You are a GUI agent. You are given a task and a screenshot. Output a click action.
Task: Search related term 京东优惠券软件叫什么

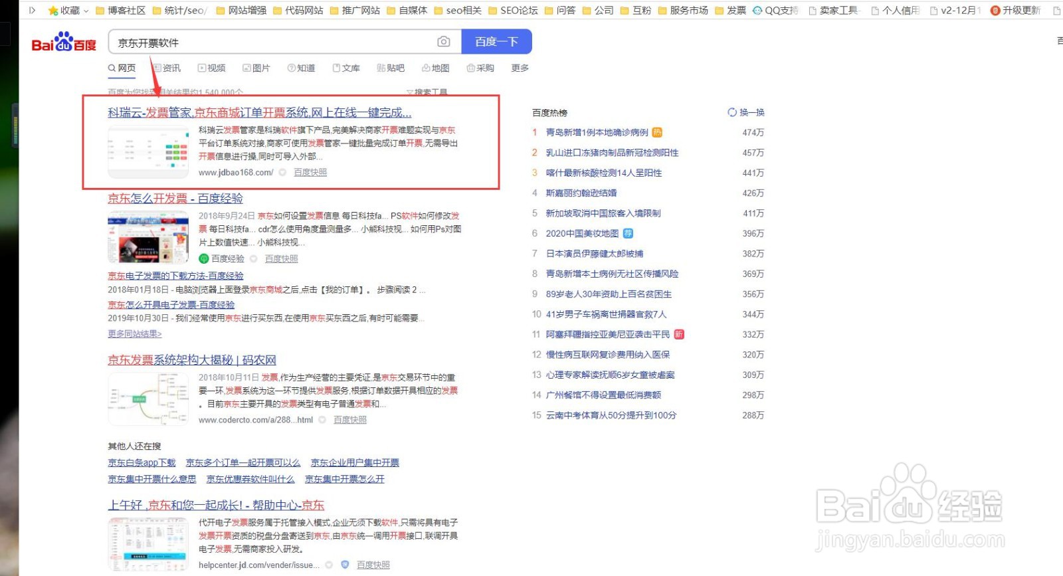click(x=250, y=479)
